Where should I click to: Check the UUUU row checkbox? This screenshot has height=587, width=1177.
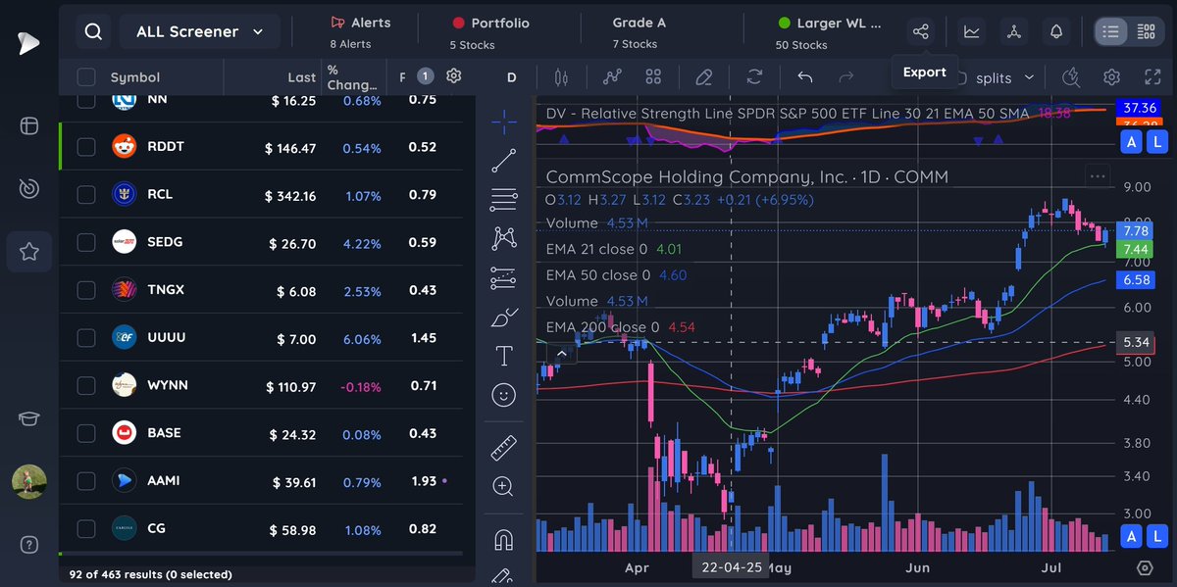tap(86, 337)
